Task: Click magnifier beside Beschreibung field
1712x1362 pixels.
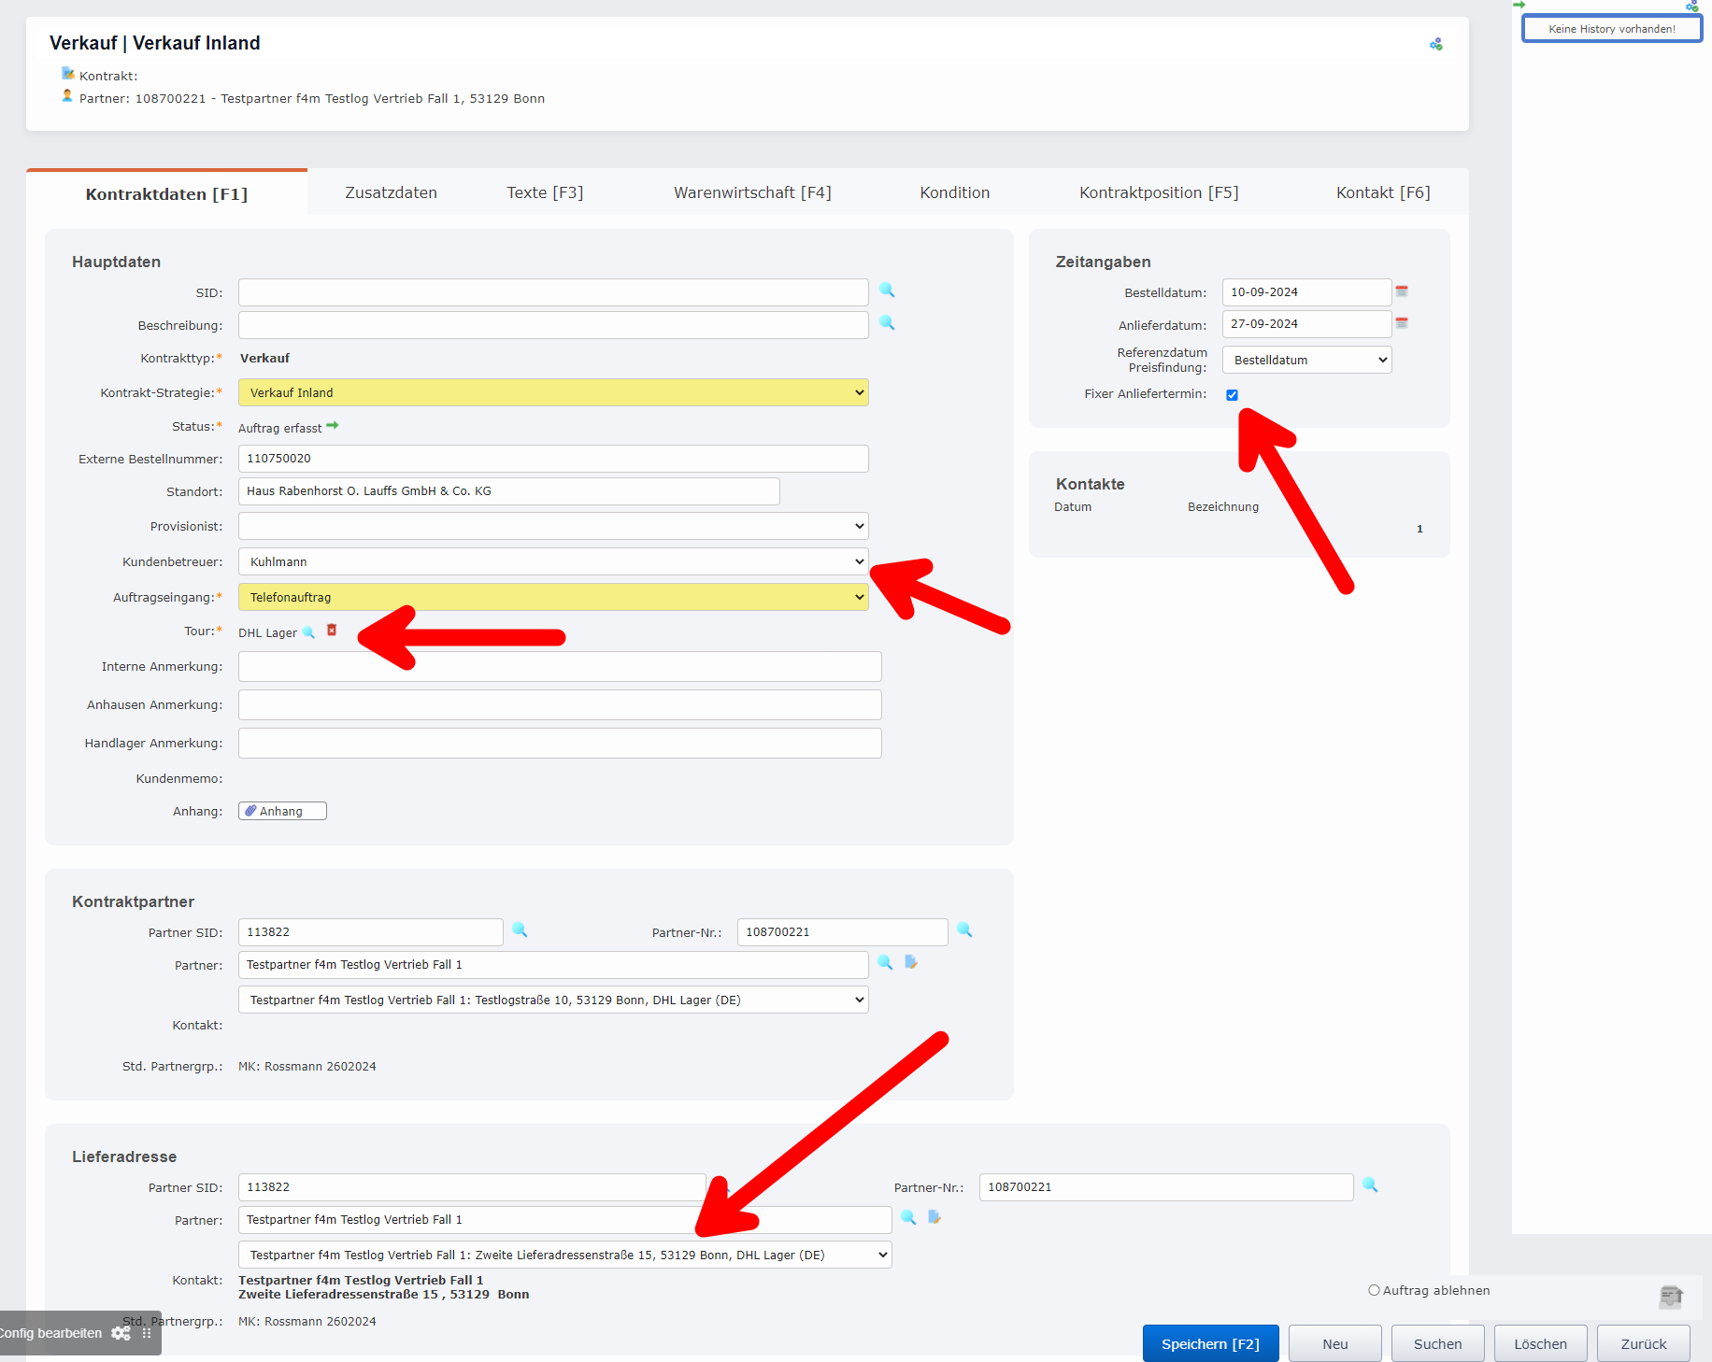Action: coord(887,323)
